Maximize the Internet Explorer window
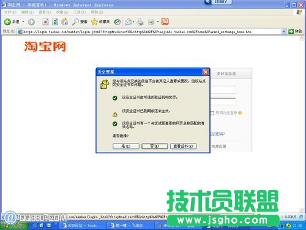 pyautogui.click(x=294, y=5)
